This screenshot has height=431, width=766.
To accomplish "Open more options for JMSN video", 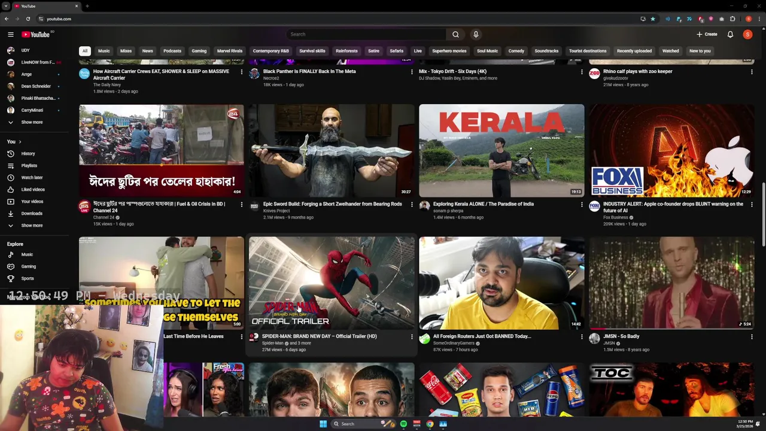I will [751, 336].
